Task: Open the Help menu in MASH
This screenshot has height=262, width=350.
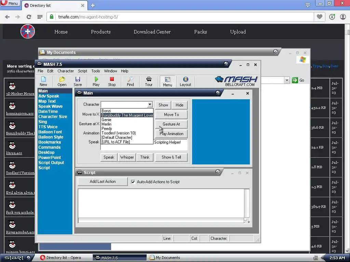Action: [124, 71]
